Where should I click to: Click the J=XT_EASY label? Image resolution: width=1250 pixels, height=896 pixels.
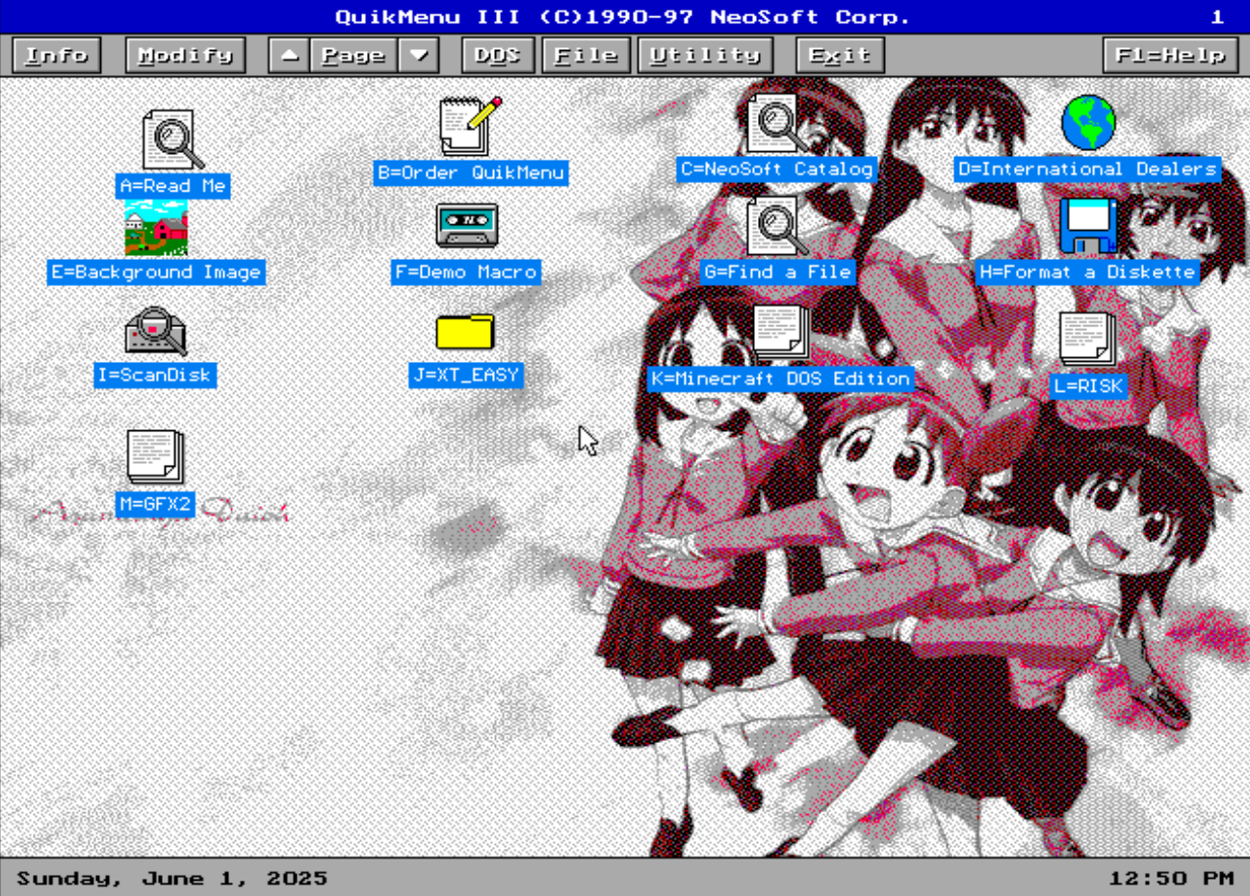point(466,375)
